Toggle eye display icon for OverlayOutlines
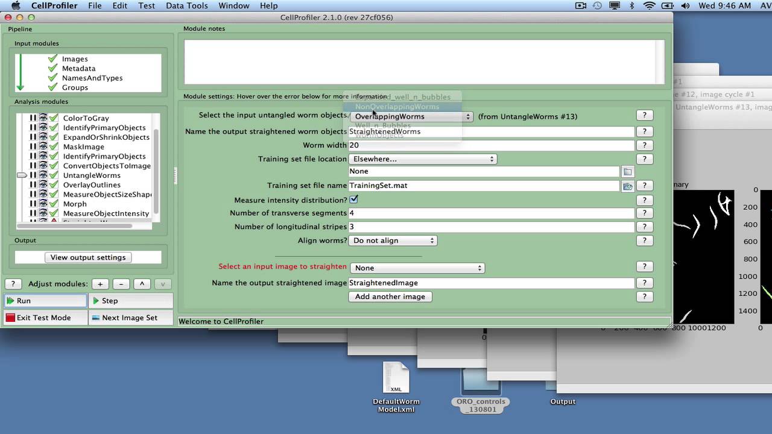Image resolution: width=772 pixels, height=434 pixels. tap(43, 185)
